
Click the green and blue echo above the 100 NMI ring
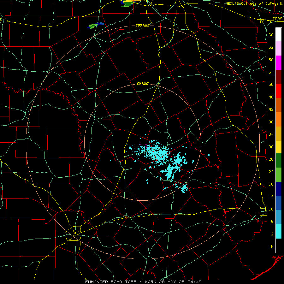pyautogui.click(x=96, y=25)
